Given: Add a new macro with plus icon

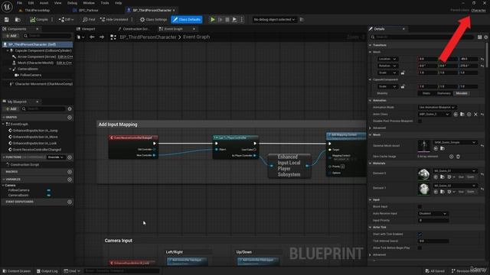Looking at the screenshot, I should tap(70, 172).
